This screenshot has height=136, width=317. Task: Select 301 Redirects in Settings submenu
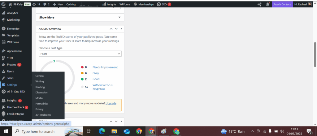coord(43,115)
